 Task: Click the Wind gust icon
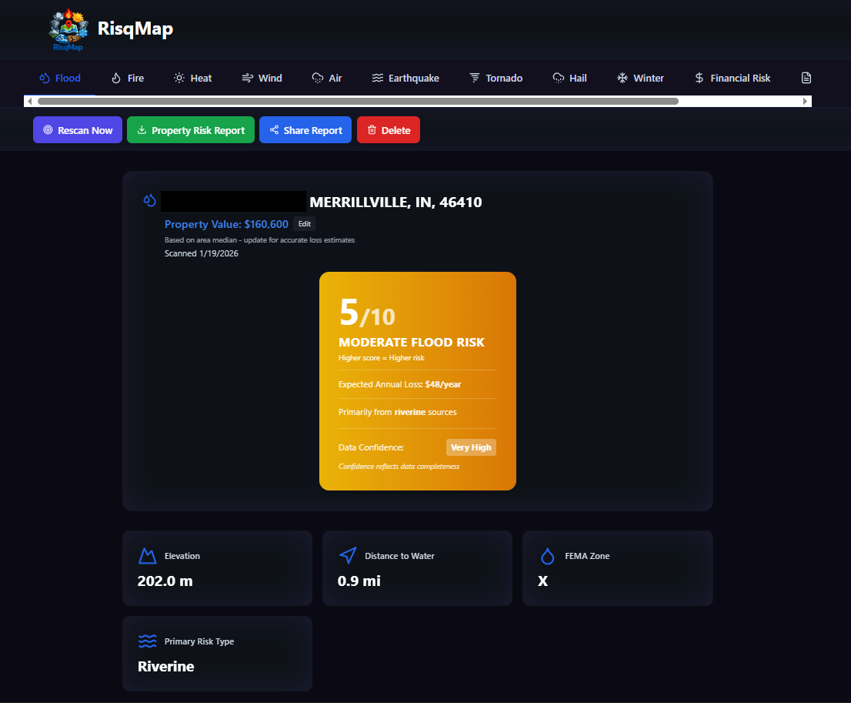[x=245, y=78]
